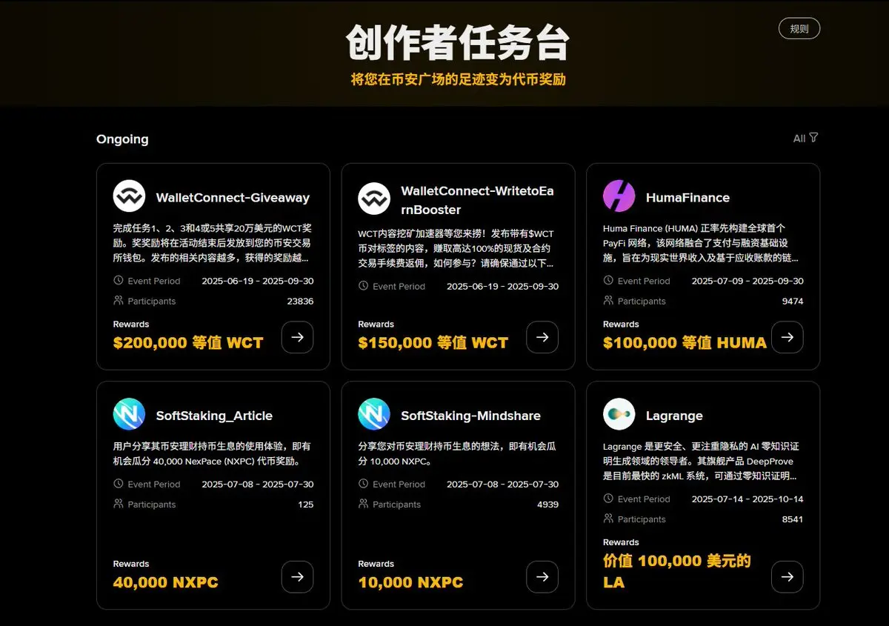Click the WalletConnect-WritetoEarnBooster logo icon
Viewport: 889px width, 626px height.
click(x=374, y=199)
